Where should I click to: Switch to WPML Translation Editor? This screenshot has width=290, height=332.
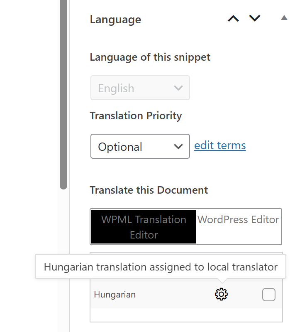click(x=144, y=227)
